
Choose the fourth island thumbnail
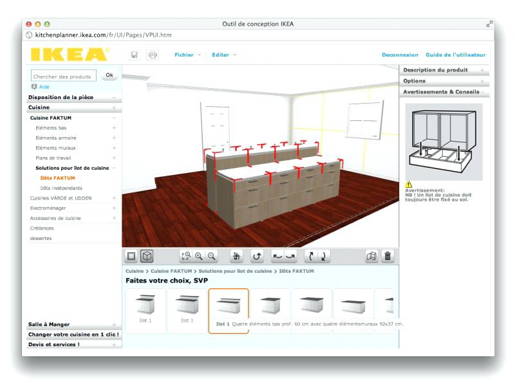click(270, 311)
